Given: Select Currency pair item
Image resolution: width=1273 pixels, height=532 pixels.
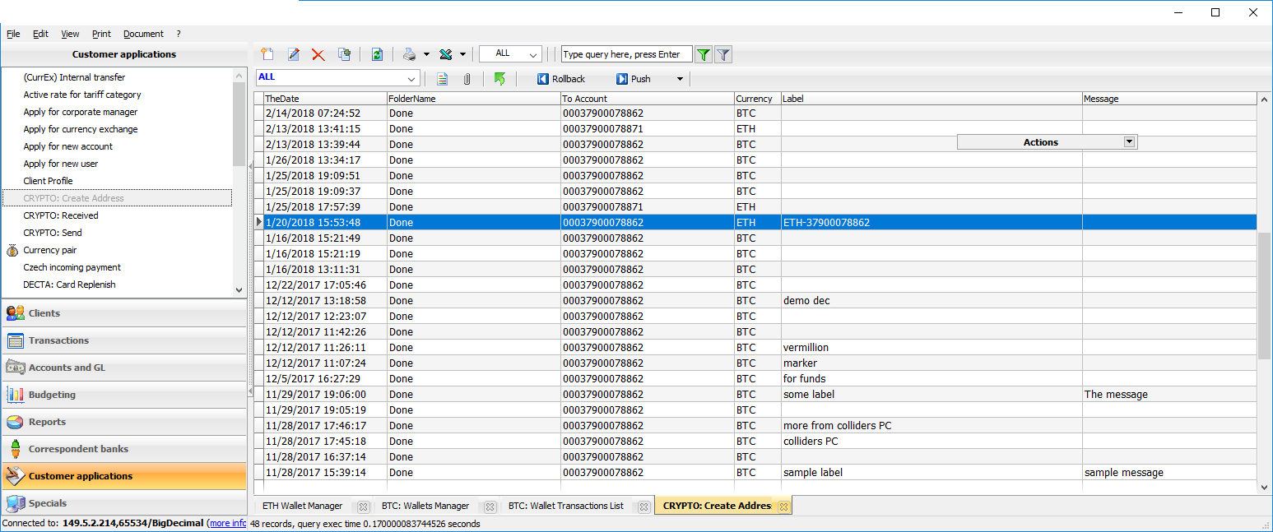Looking at the screenshot, I should click(50, 250).
